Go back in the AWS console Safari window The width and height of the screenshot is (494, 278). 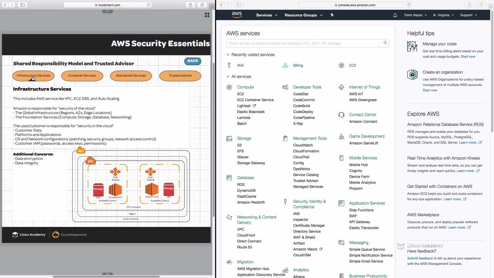pos(221,5)
